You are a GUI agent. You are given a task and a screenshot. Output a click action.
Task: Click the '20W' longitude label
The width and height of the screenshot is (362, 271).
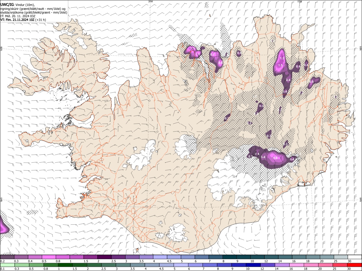[x=150, y=1]
